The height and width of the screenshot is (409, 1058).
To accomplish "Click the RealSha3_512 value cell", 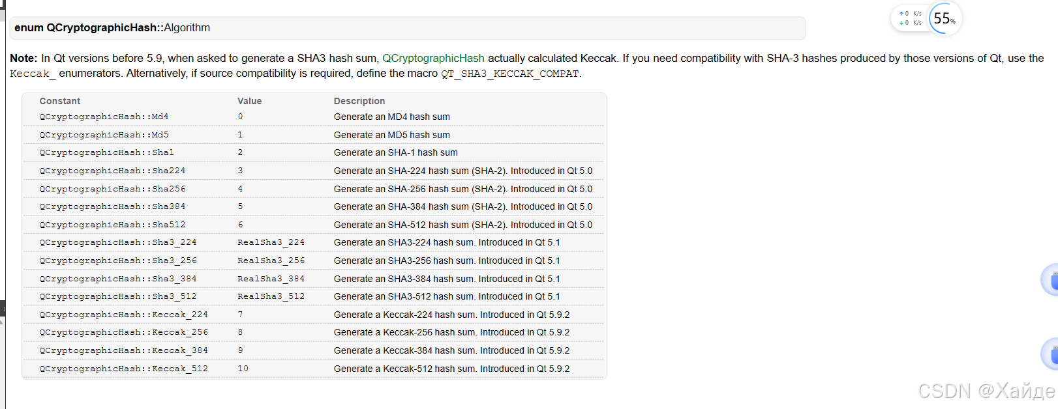I will [271, 296].
